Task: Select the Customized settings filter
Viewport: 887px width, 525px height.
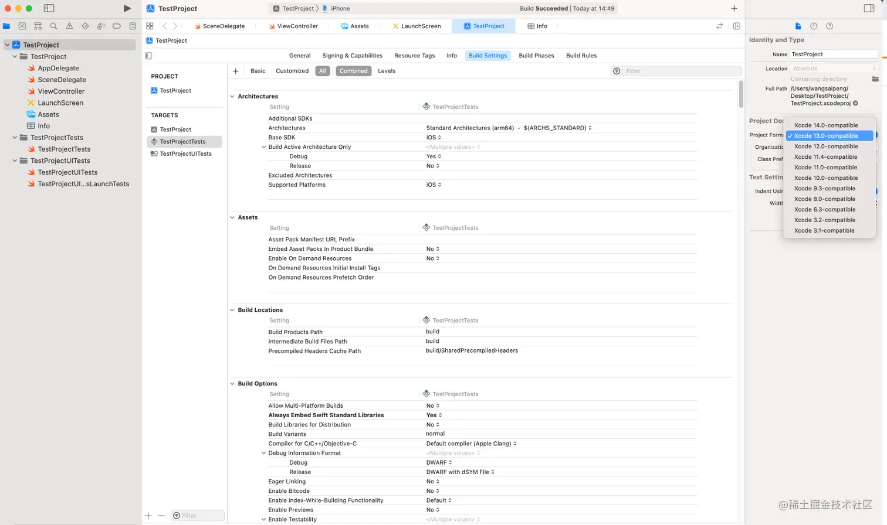Action: tap(292, 71)
